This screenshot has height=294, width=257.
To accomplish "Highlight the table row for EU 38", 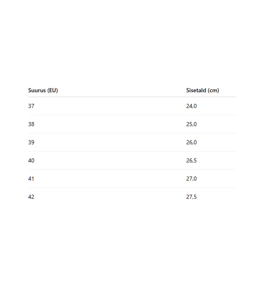I will (110, 124).
